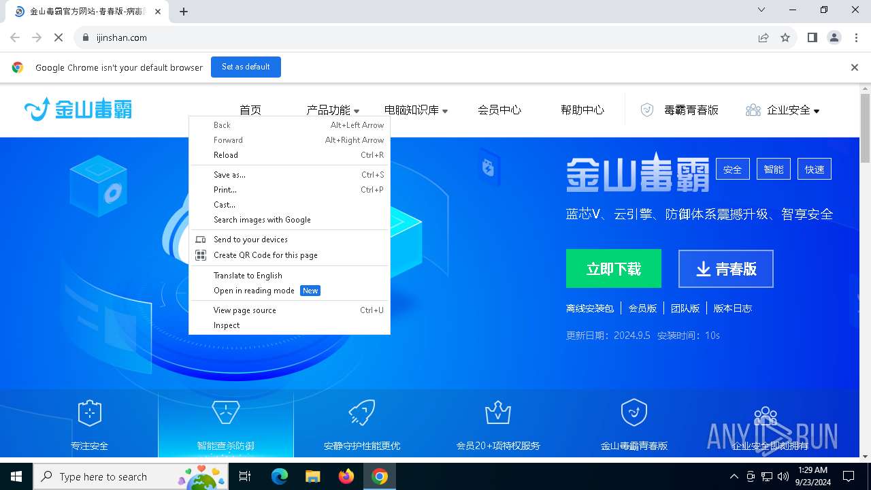This screenshot has width=871, height=490.
Task: Dismiss the default browser infobar
Action: (x=855, y=67)
